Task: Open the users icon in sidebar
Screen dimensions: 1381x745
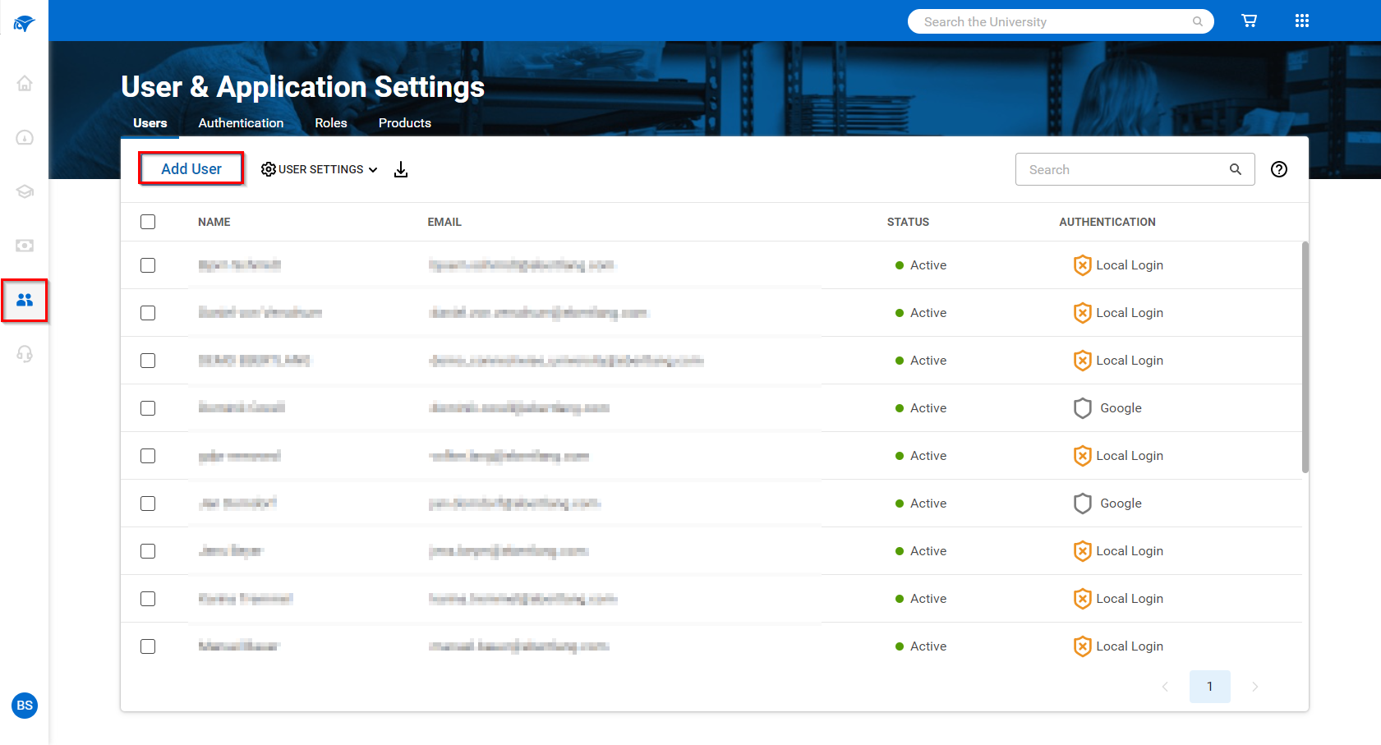Action: click(x=25, y=300)
